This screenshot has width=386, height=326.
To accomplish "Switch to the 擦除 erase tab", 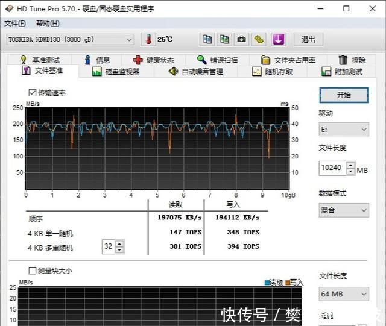I will click(352, 60).
